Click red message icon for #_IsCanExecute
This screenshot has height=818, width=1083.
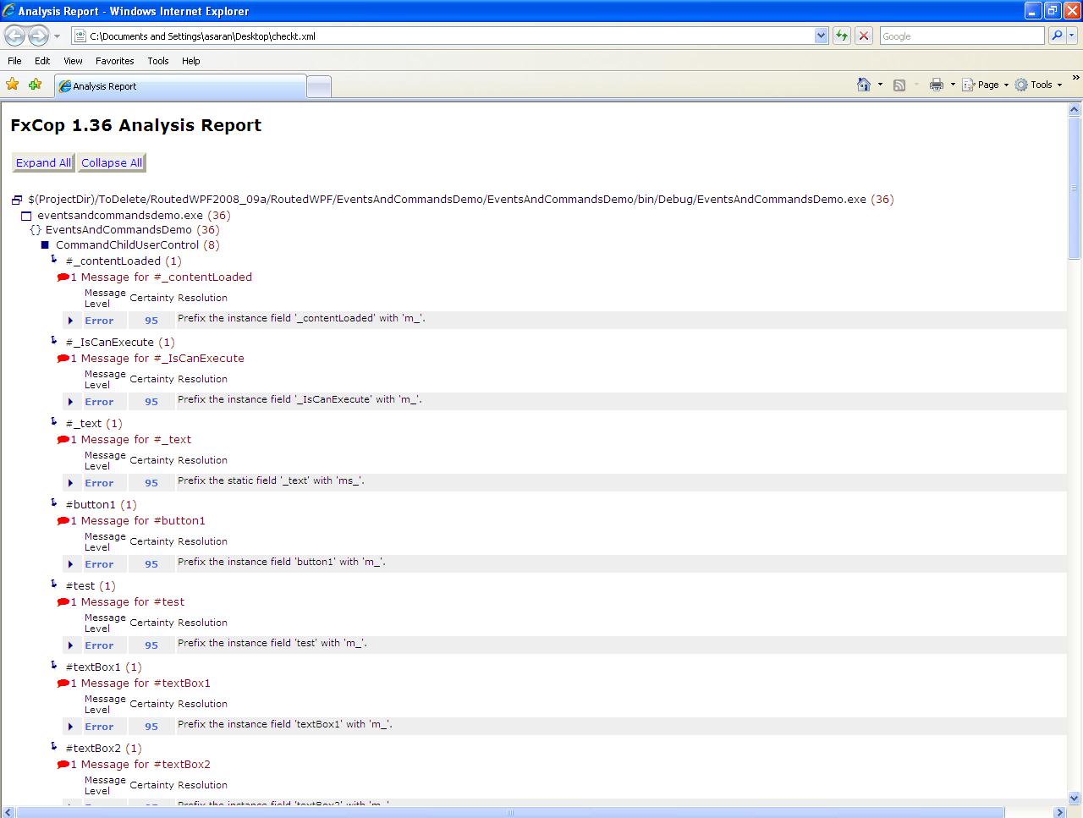(63, 359)
